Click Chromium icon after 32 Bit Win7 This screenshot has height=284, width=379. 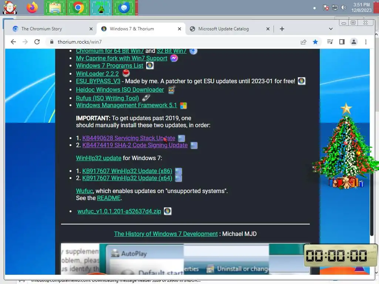click(193, 51)
